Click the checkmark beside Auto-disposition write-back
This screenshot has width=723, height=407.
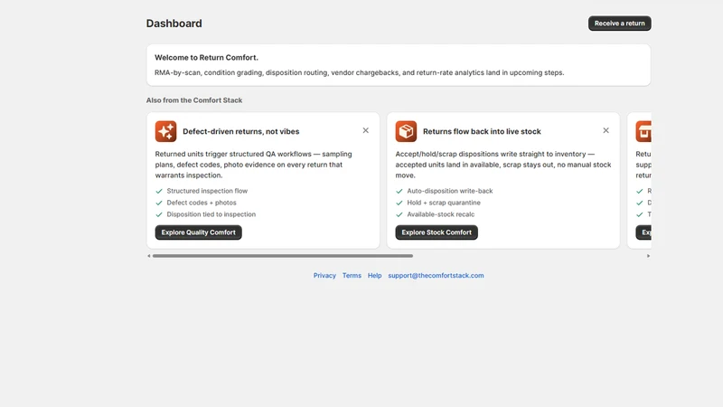(399, 191)
